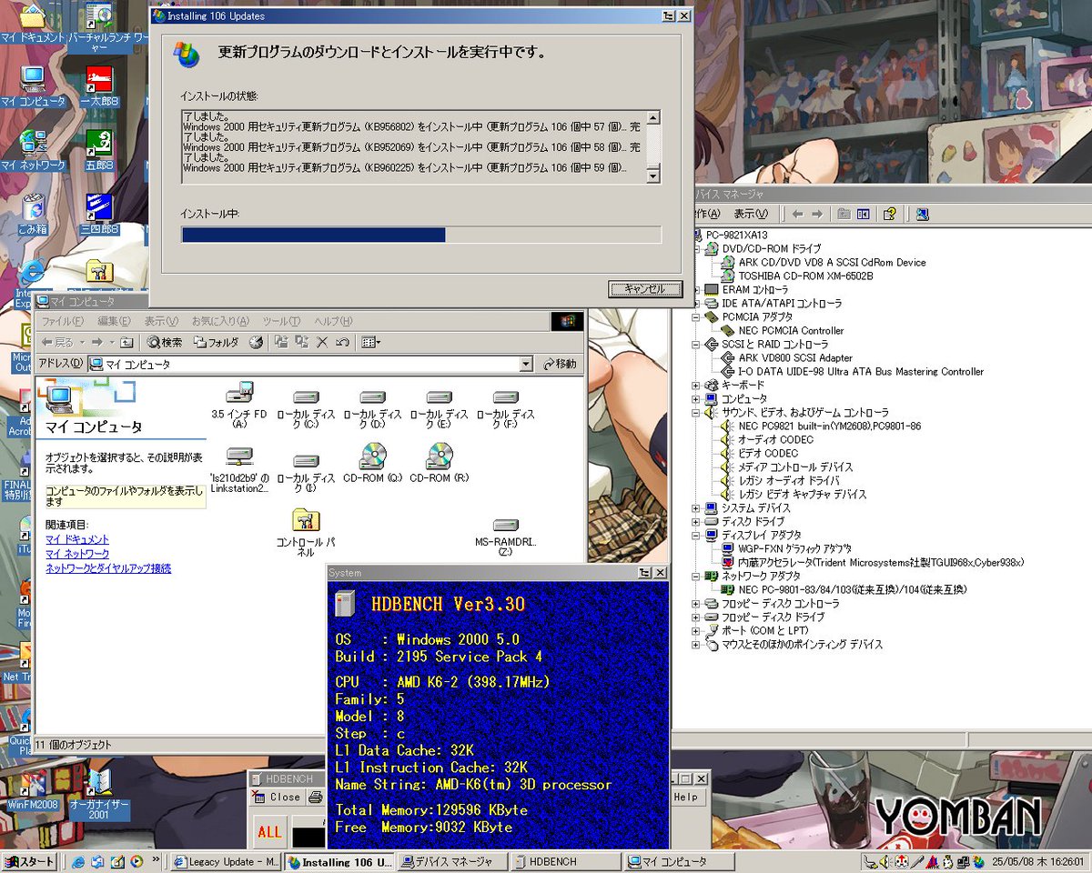Screen dimensions: 1092x873
Task: Click Device Manager's Help icon in toolbar
Action: pos(889,214)
